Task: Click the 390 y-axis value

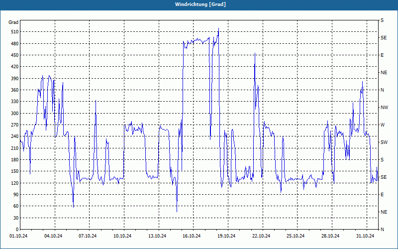Action: pyautogui.click(x=15, y=79)
